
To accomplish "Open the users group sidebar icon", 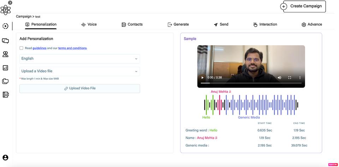I will 5,54.
